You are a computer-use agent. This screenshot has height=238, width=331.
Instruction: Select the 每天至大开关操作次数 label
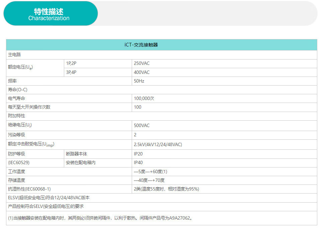(x=29, y=107)
